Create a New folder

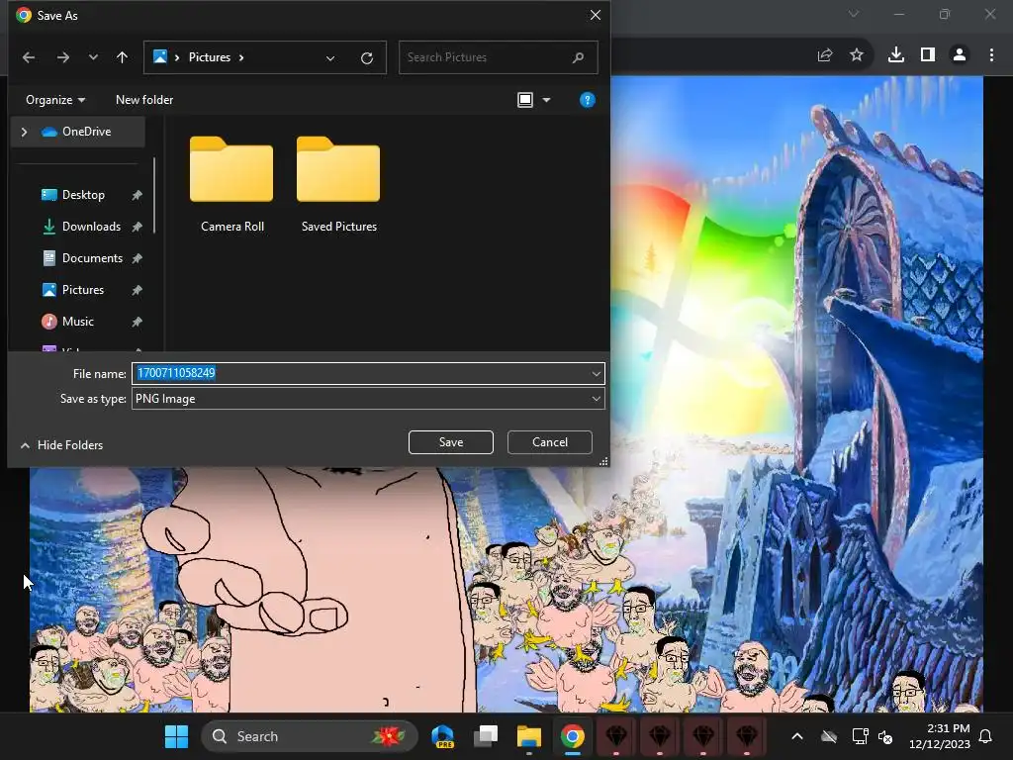pyautogui.click(x=144, y=100)
